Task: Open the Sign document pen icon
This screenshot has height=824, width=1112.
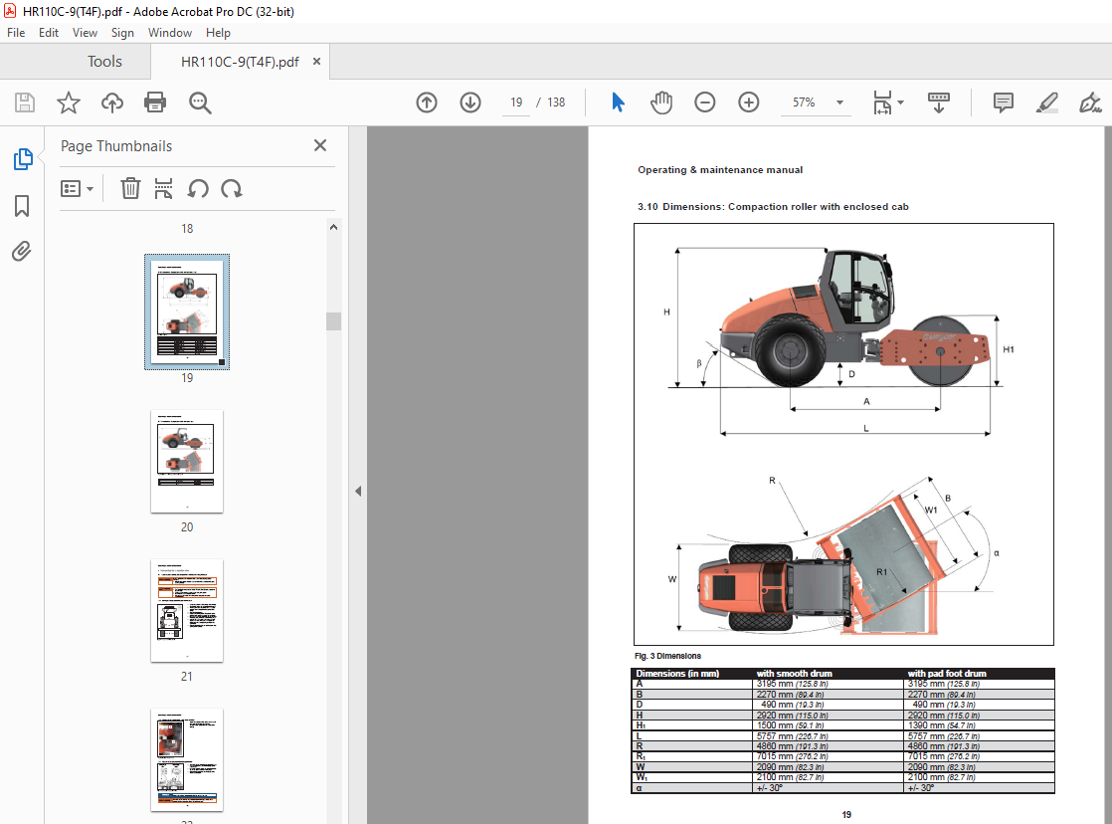Action: (1090, 103)
